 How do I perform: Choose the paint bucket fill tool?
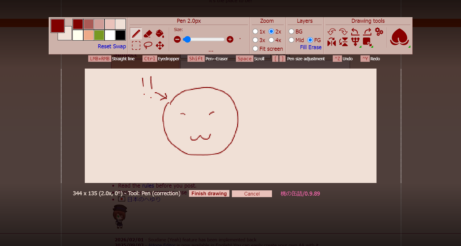160,33
